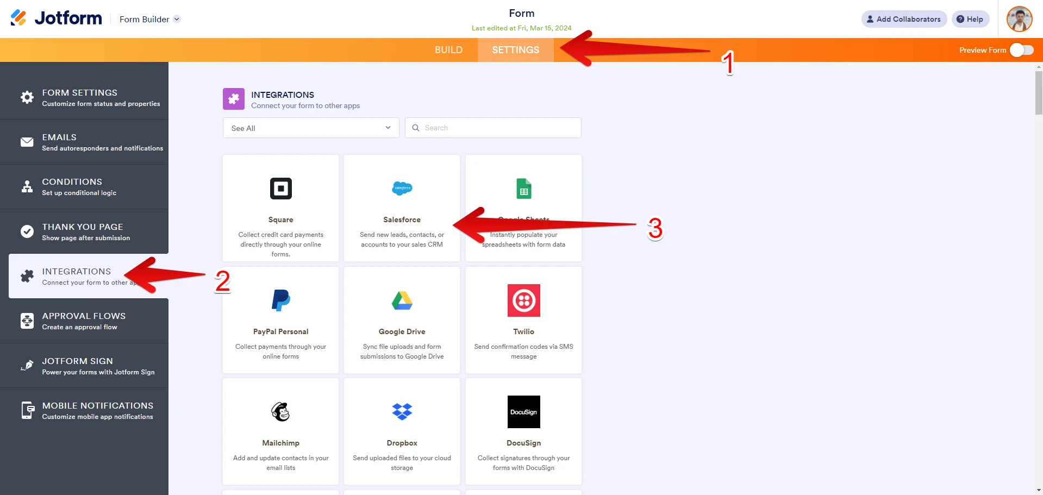
Task: Select Conditions in the sidebar
Action: click(x=72, y=186)
